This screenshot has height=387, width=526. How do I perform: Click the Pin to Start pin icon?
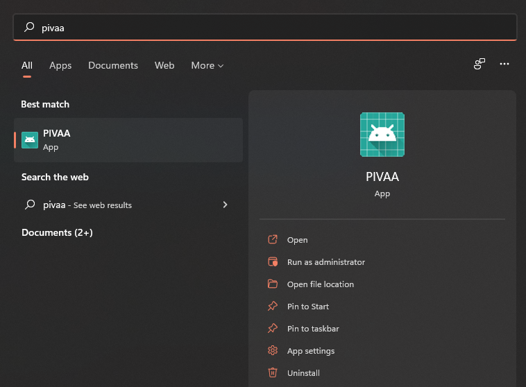coord(273,307)
